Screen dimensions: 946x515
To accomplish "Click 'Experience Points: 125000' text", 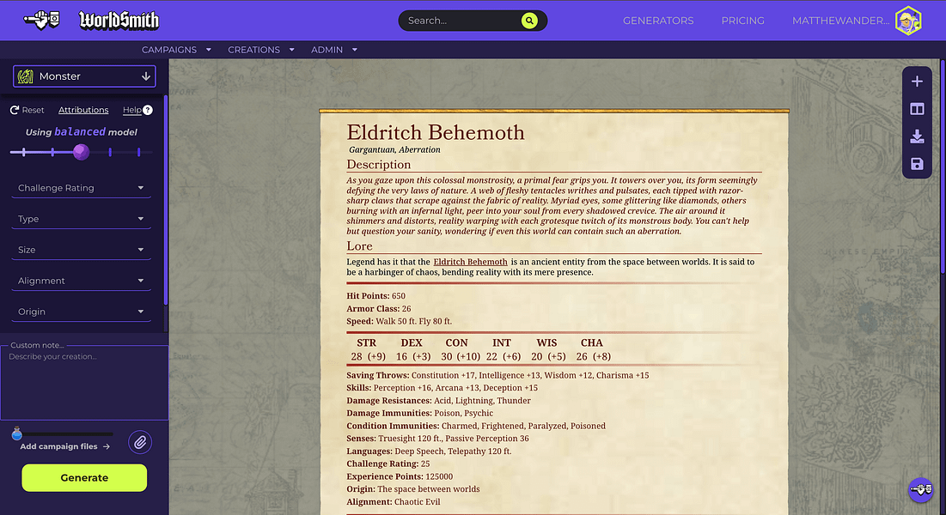I will click(400, 476).
